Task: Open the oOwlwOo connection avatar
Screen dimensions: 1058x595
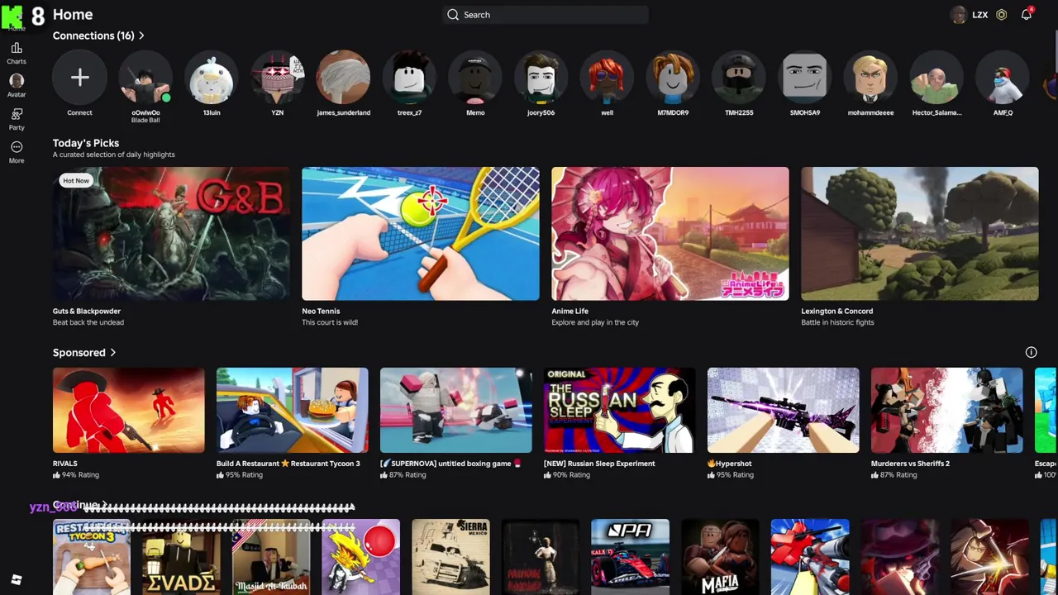Action: [x=145, y=78]
